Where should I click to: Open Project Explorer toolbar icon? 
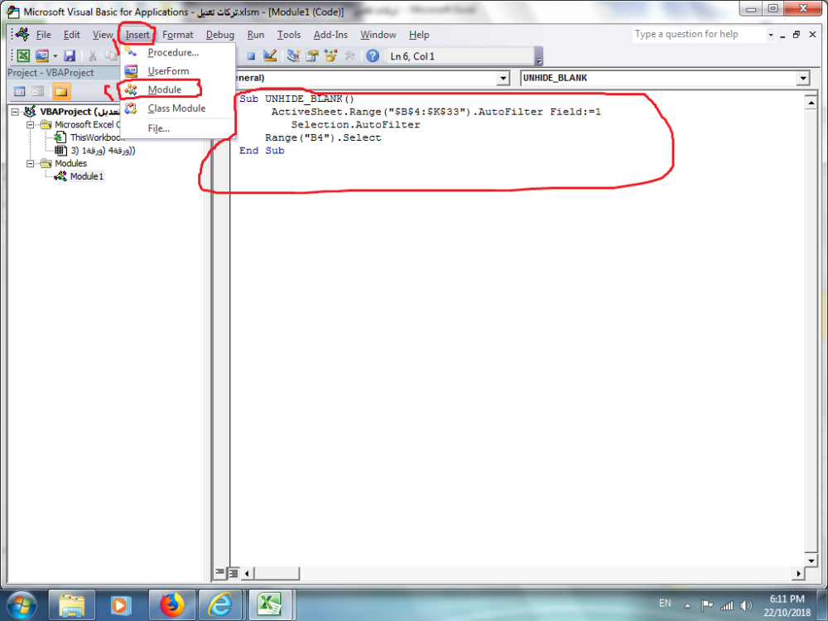293,55
